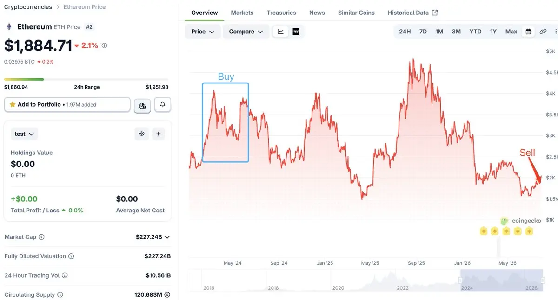Switch to line chart view icon
This screenshot has width=558, height=300.
(281, 32)
